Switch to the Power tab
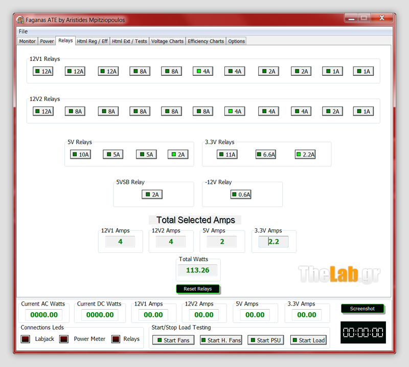The width and height of the screenshot is (409, 367). pos(47,41)
